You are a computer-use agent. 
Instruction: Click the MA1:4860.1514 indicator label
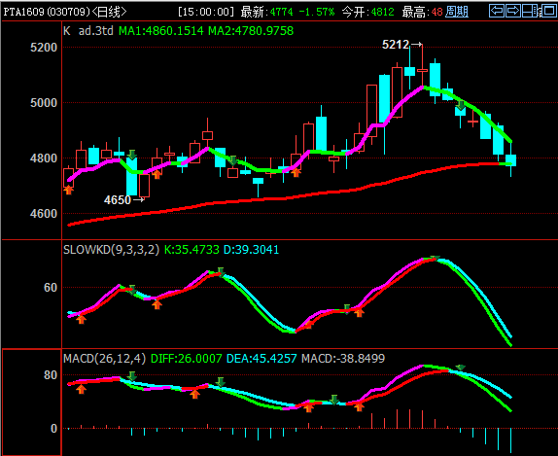tap(160, 31)
